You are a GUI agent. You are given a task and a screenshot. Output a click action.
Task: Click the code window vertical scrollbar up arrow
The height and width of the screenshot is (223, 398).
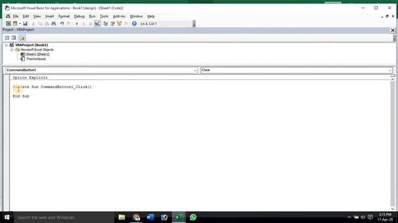tap(392, 79)
